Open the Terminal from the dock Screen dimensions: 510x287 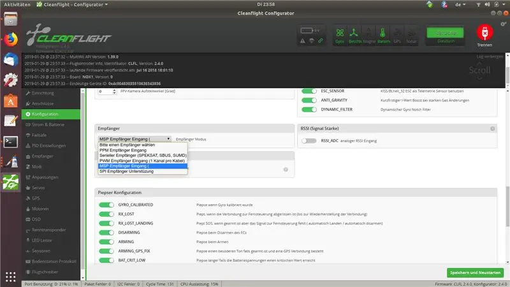tap(10, 142)
